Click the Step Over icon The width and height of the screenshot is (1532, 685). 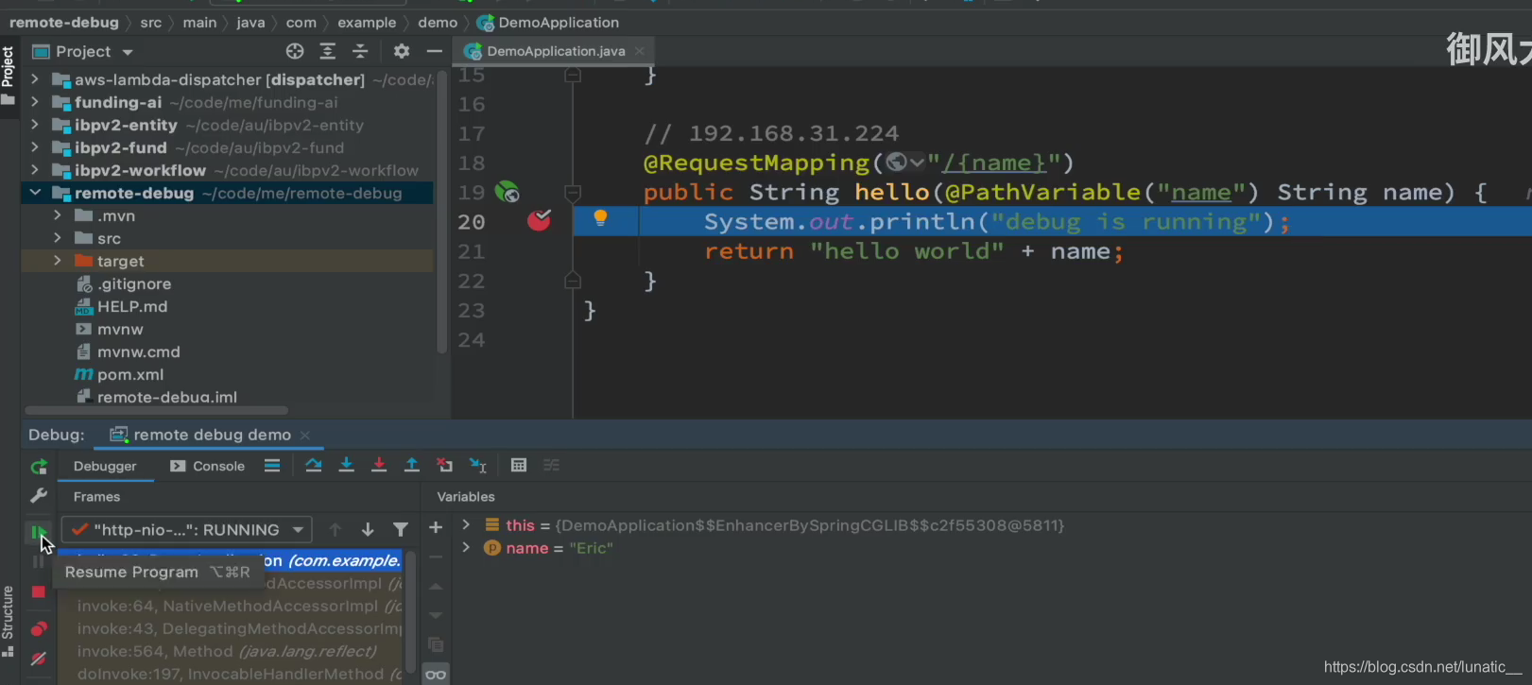tap(314, 465)
